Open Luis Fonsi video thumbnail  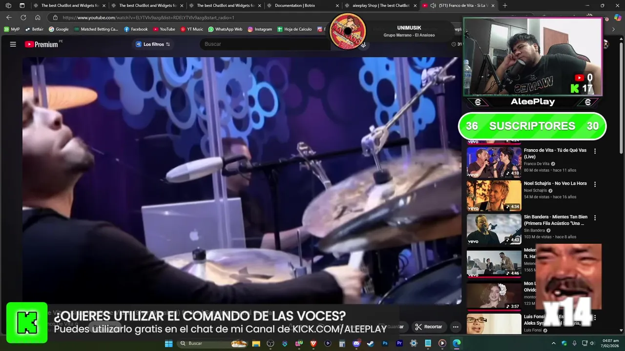494,324
